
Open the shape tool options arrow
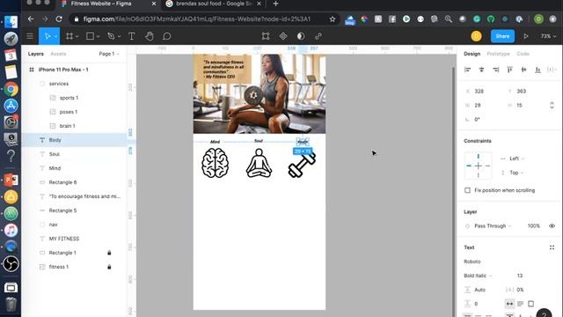pos(98,37)
